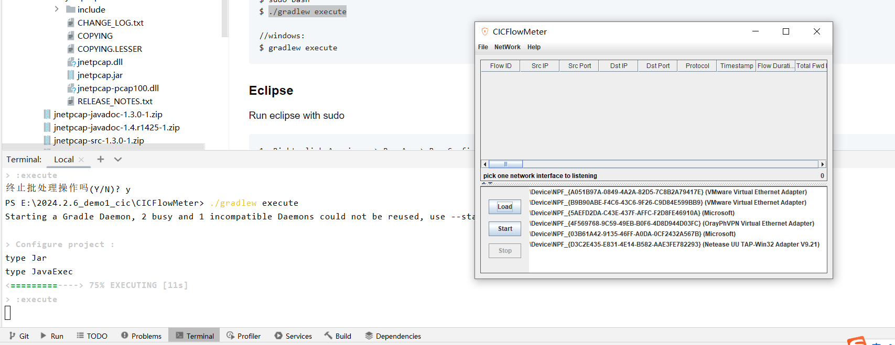Select NPF_{5AEFD2DA...} Microsoft interface
This screenshot has width=895, height=345.
[x=632, y=213]
